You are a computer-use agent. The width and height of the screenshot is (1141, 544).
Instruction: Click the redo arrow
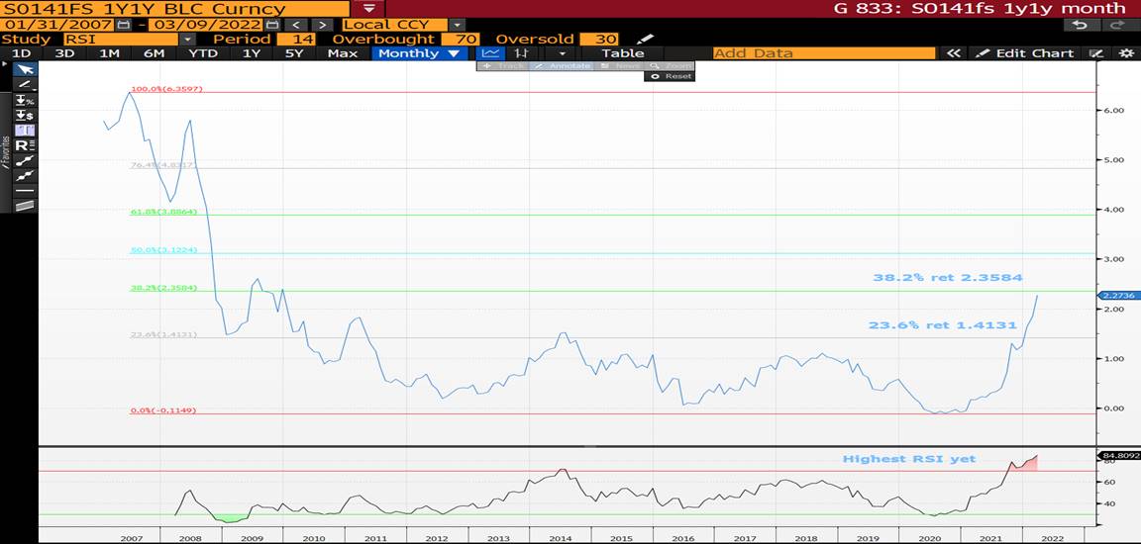click(1117, 25)
